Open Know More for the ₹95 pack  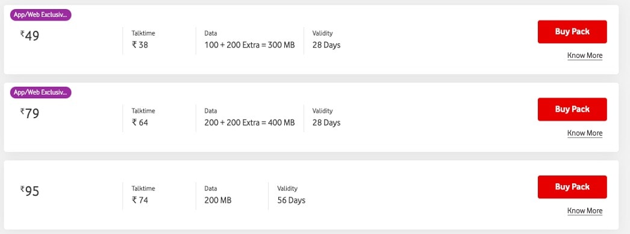pyautogui.click(x=585, y=210)
